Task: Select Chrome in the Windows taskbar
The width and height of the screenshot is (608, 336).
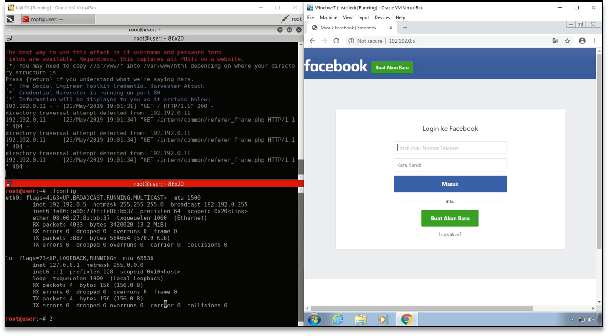Action: coord(406,320)
